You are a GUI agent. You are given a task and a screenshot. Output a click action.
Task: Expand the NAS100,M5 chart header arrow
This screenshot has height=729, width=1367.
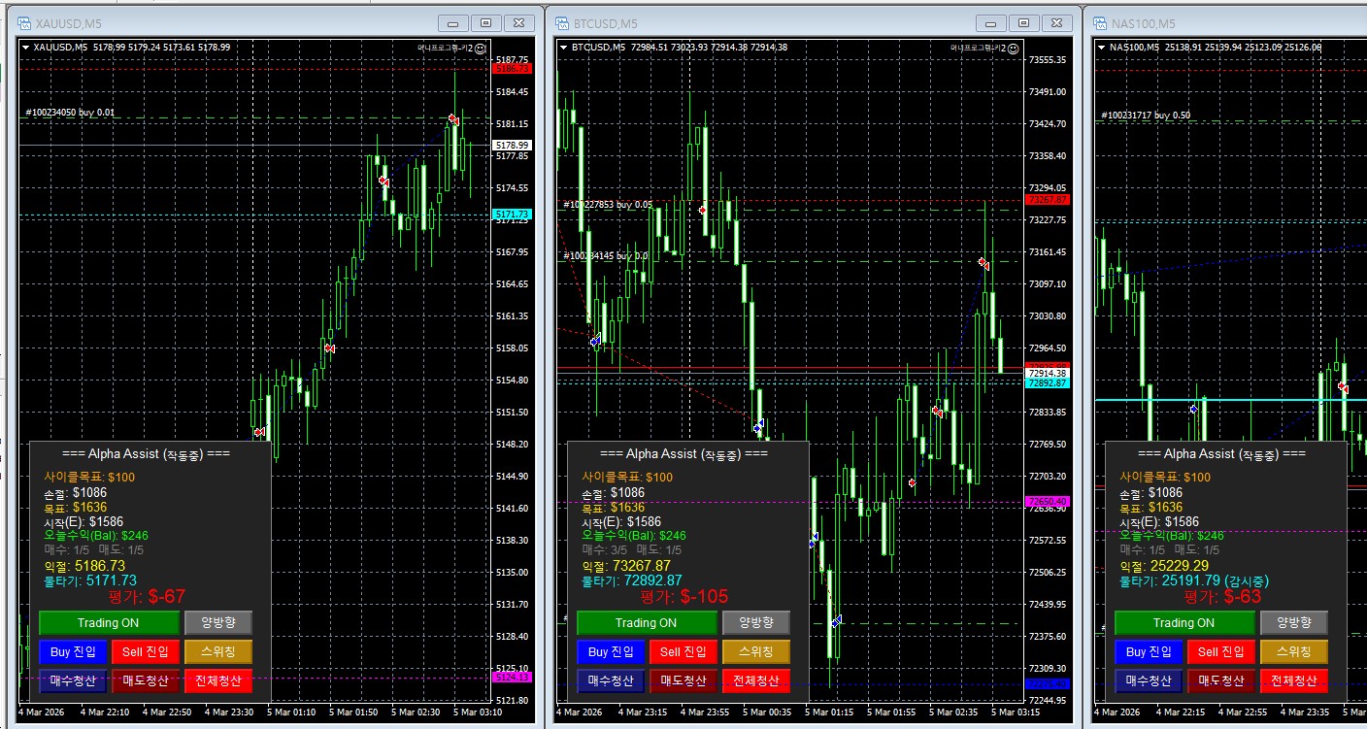click(x=1102, y=47)
